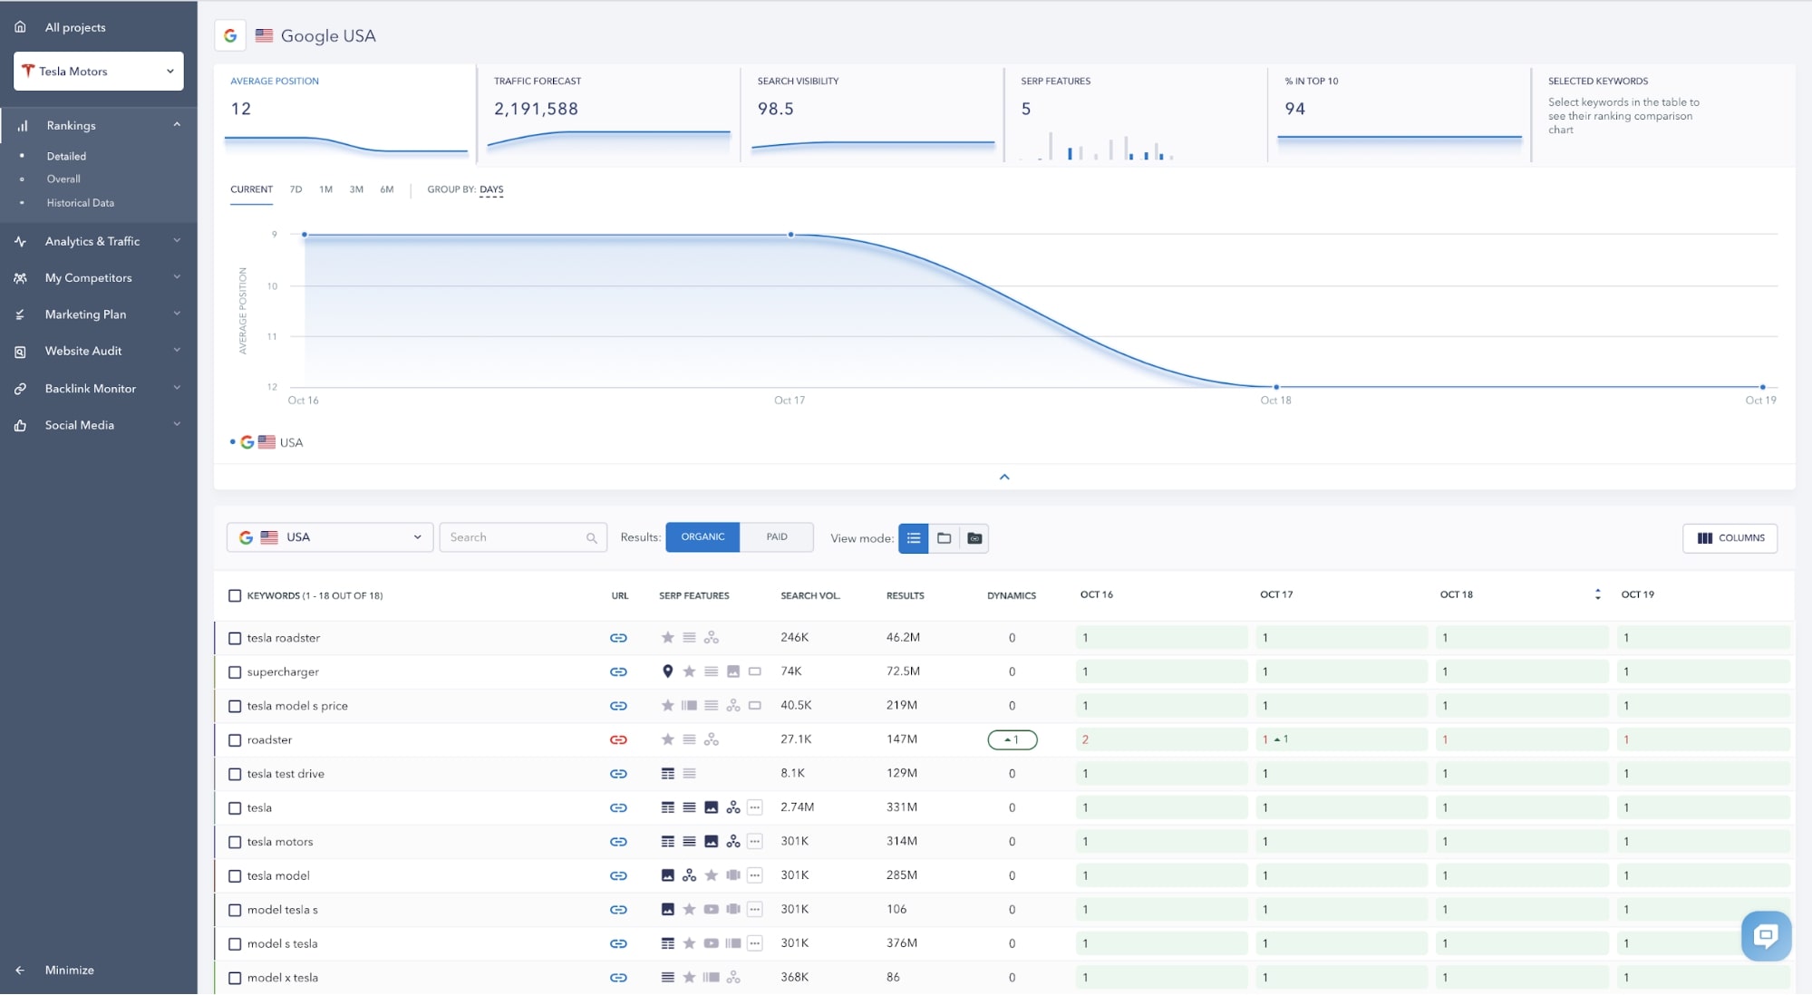
Task: Select the 3M time range tab
Action: click(356, 189)
